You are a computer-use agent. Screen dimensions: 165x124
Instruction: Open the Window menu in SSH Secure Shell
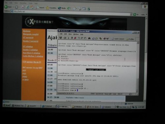pos(76,34)
